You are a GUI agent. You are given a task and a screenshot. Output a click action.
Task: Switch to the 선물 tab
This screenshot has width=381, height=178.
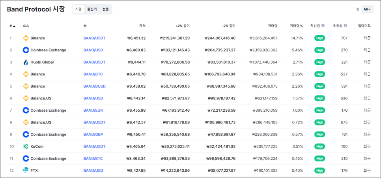[105, 9]
